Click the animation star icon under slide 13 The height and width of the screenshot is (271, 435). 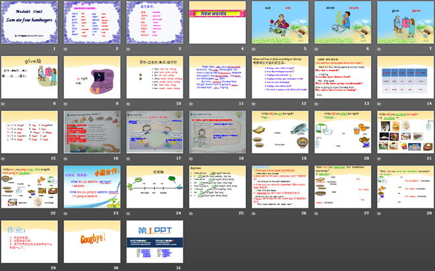click(316, 104)
